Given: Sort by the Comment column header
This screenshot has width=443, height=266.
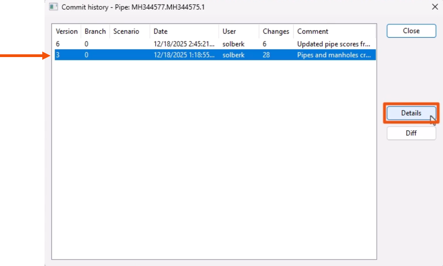Looking at the screenshot, I should [x=312, y=31].
